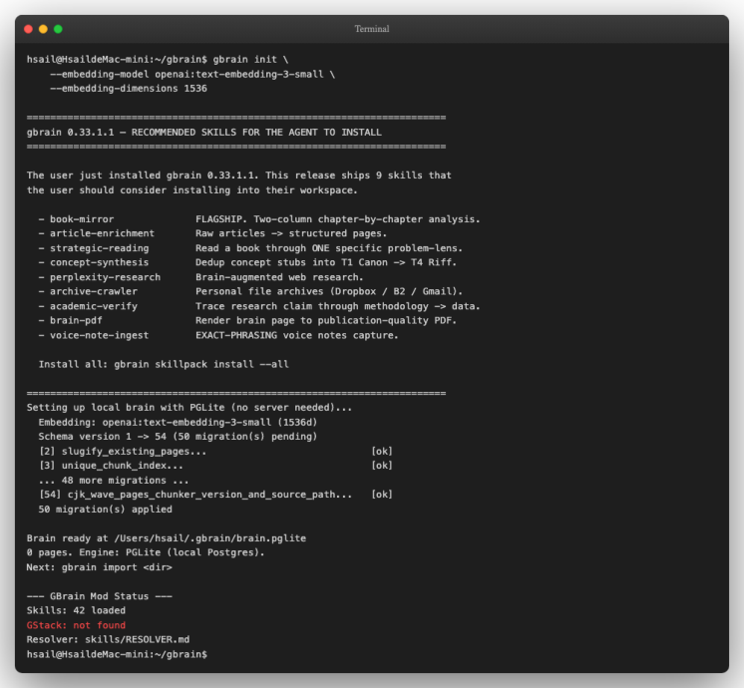Click 'Render brain page to publication-quality PDF.'
Viewport: 744px width, 688px height.
pos(325,320)
